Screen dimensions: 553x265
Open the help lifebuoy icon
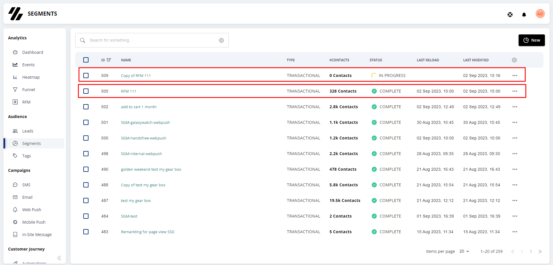pos(510,15)
